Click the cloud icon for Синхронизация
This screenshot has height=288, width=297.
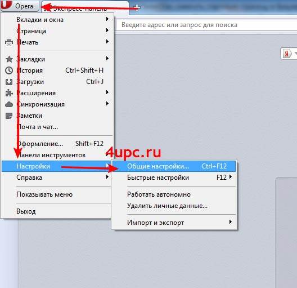tap(9, 104)
